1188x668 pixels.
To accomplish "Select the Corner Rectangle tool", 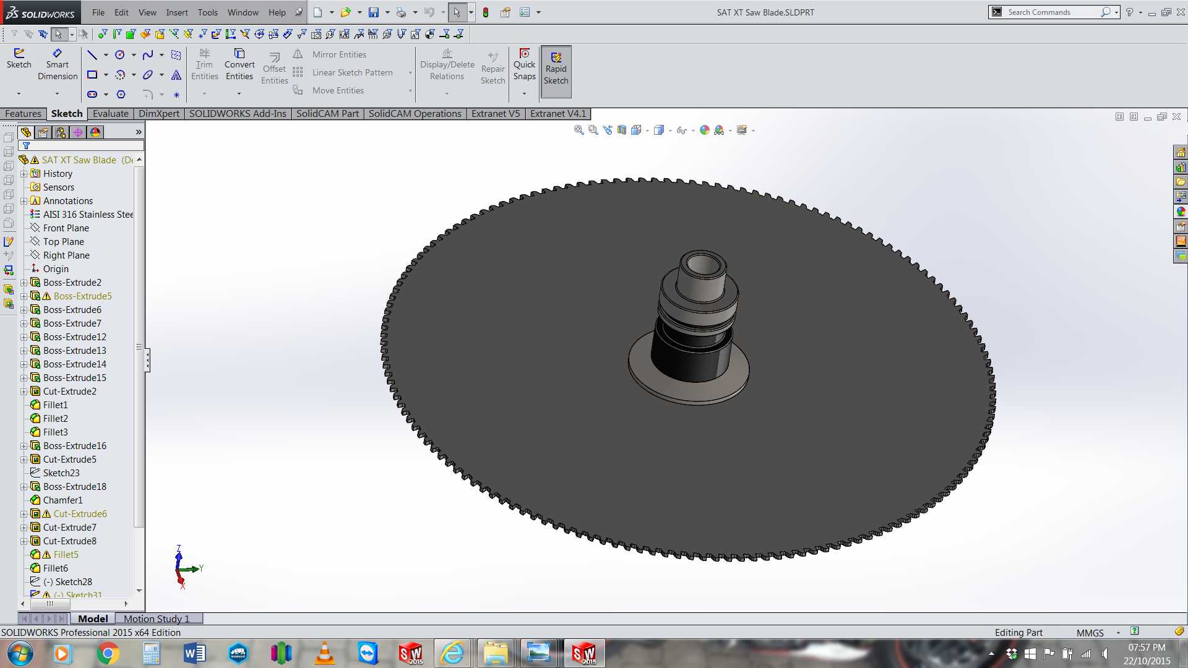I will coord(92,75).
